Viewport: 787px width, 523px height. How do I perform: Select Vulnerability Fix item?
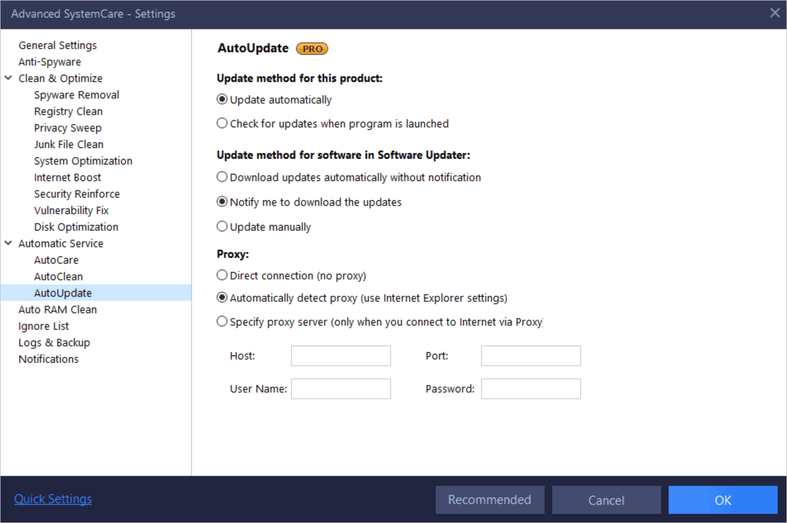[72, 210]
